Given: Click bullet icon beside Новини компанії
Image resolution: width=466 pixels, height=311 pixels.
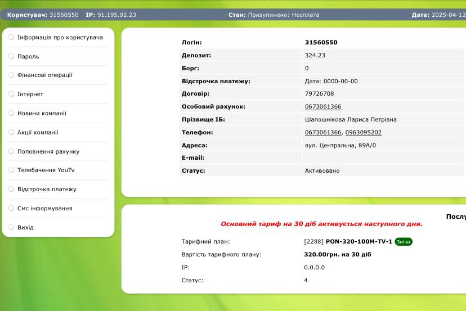Looking at the screenshot, I should point(11,113).
